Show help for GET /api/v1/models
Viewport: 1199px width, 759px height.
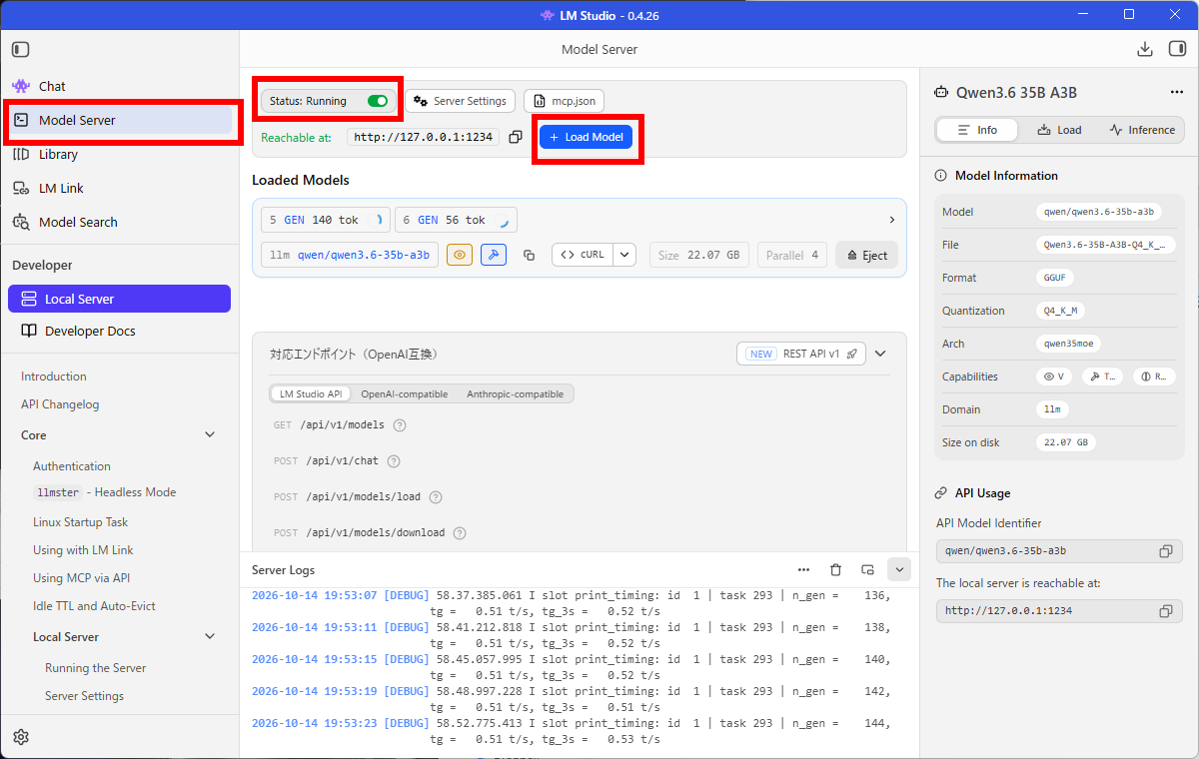click(x=400, y=425)
